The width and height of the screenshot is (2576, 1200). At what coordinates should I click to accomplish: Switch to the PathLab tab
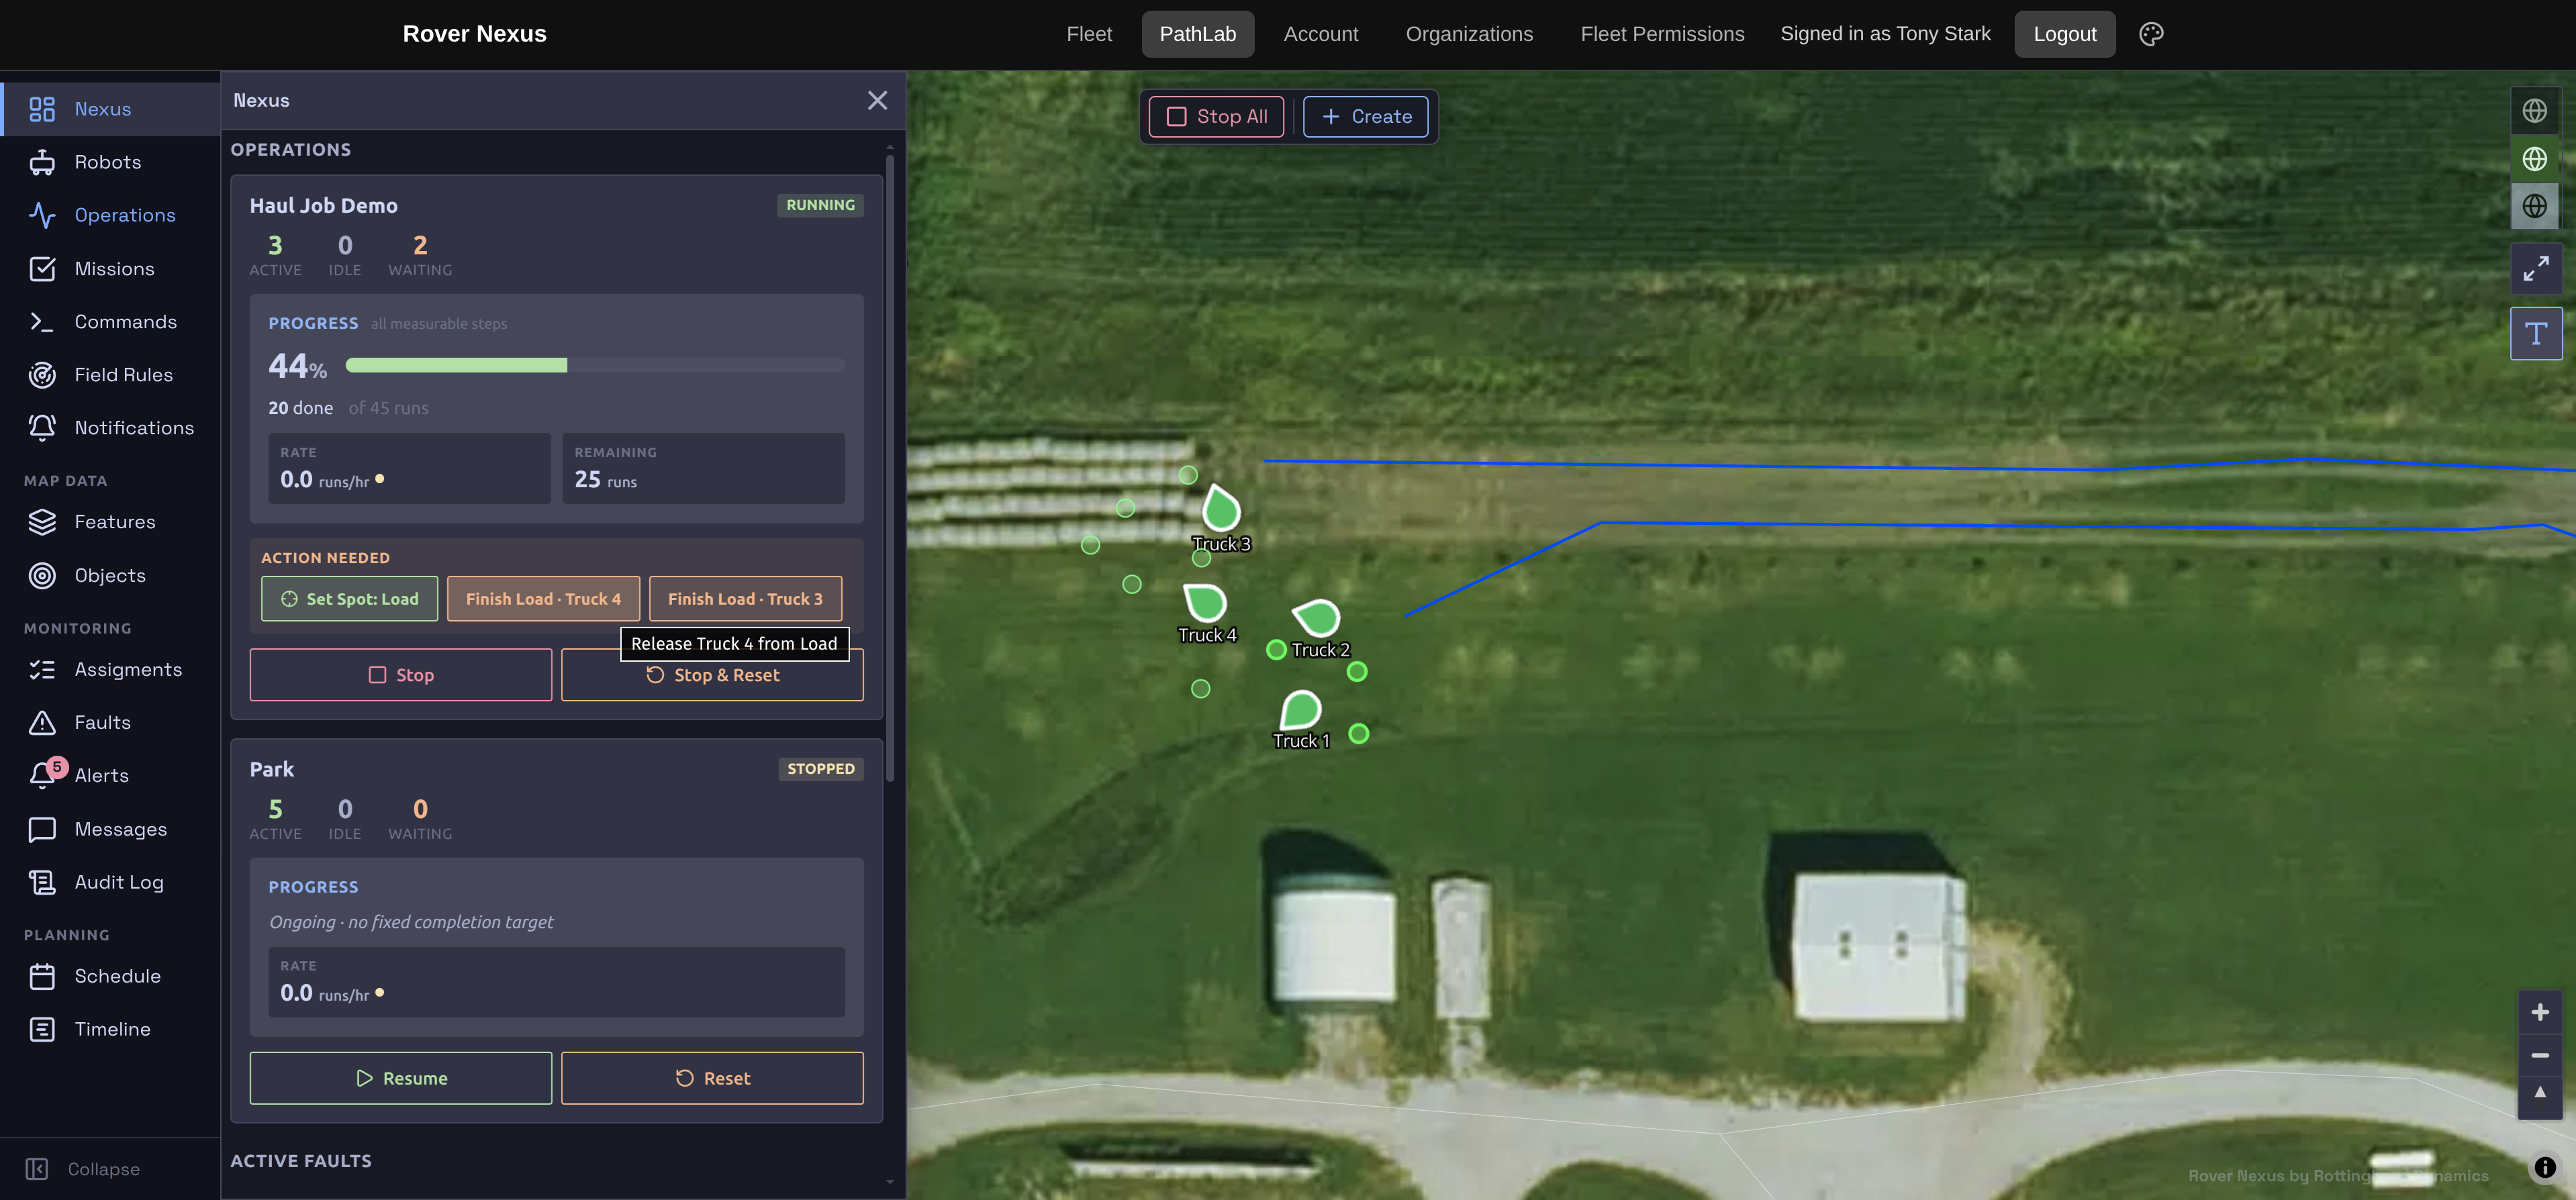(1197, 34)
